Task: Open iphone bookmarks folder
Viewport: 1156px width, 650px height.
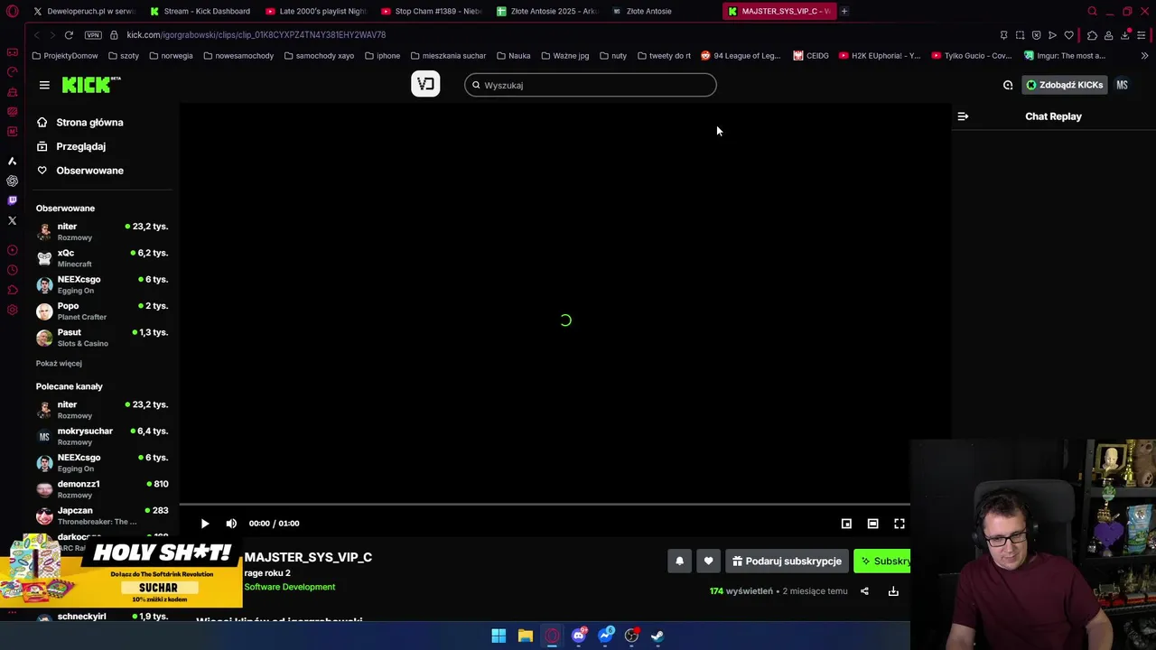Action: coord(382,55)
